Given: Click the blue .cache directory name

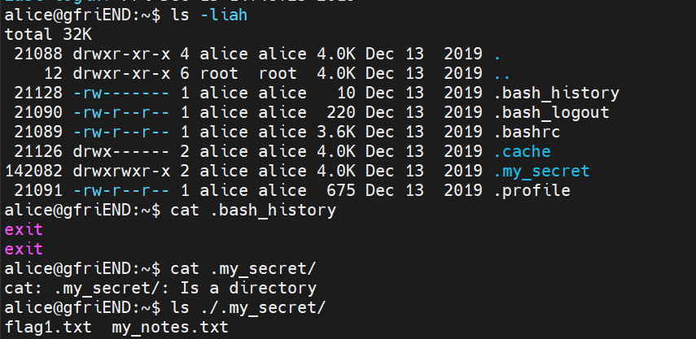Looking at the screenshot, I should coord(523,152).
